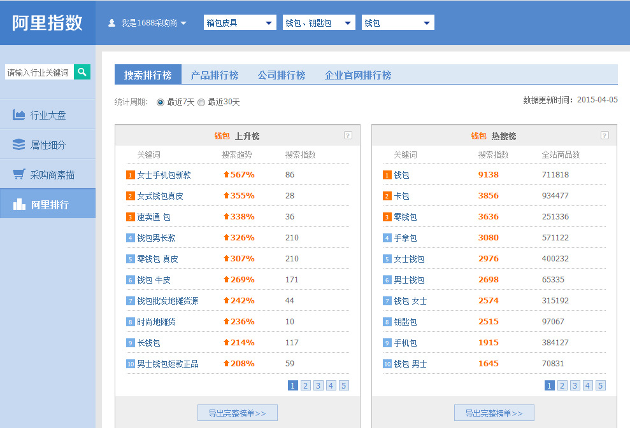Switch to the 公司排行榜 tab

click(x=282, y=75)
